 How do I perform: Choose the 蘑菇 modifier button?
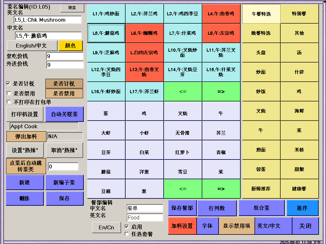pos(106,172)
